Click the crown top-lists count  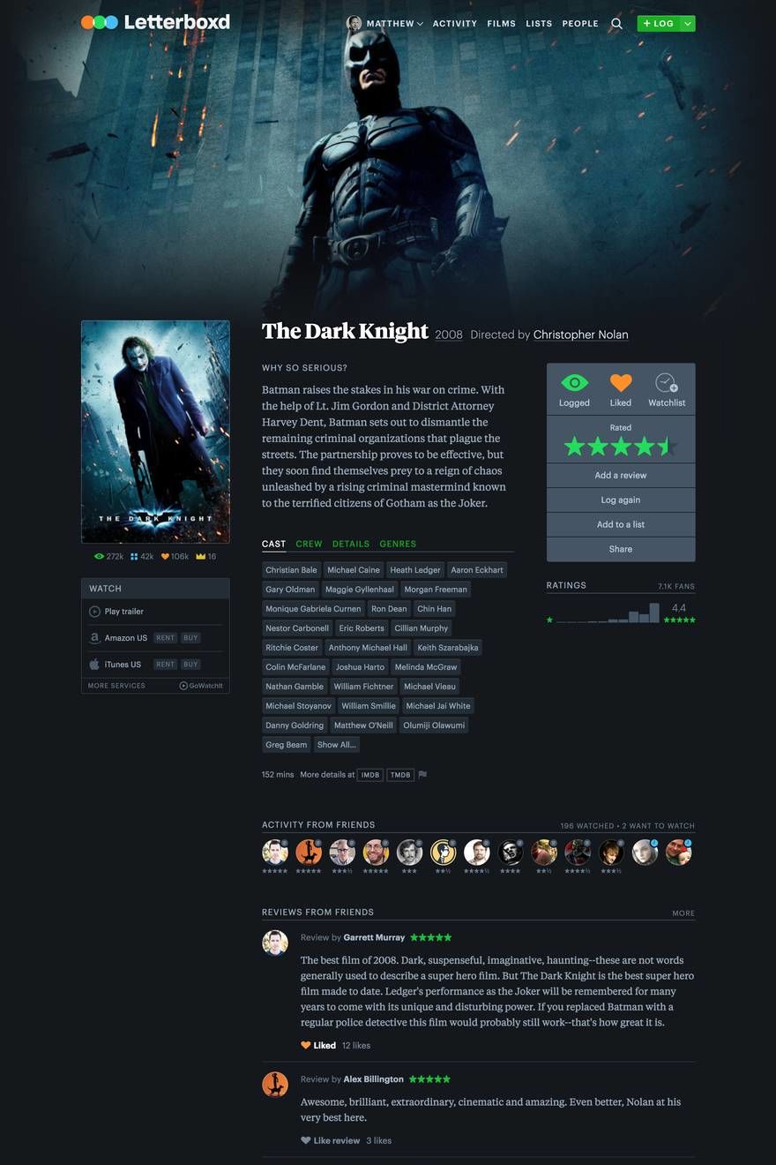[x=206, y=557]
